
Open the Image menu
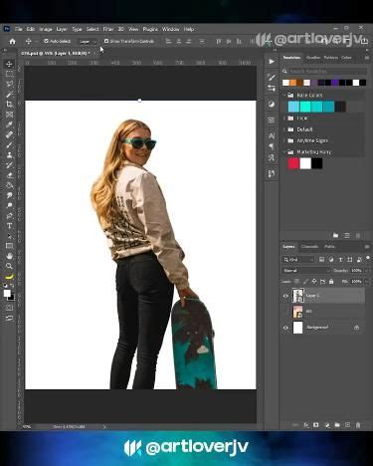pyautogui.click(x=46, y=29)
